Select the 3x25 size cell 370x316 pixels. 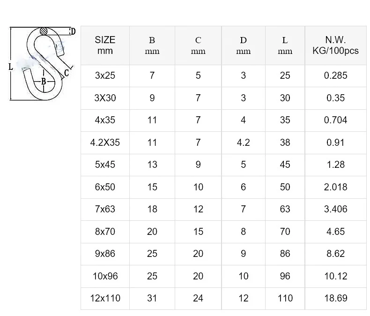(105, 76)
